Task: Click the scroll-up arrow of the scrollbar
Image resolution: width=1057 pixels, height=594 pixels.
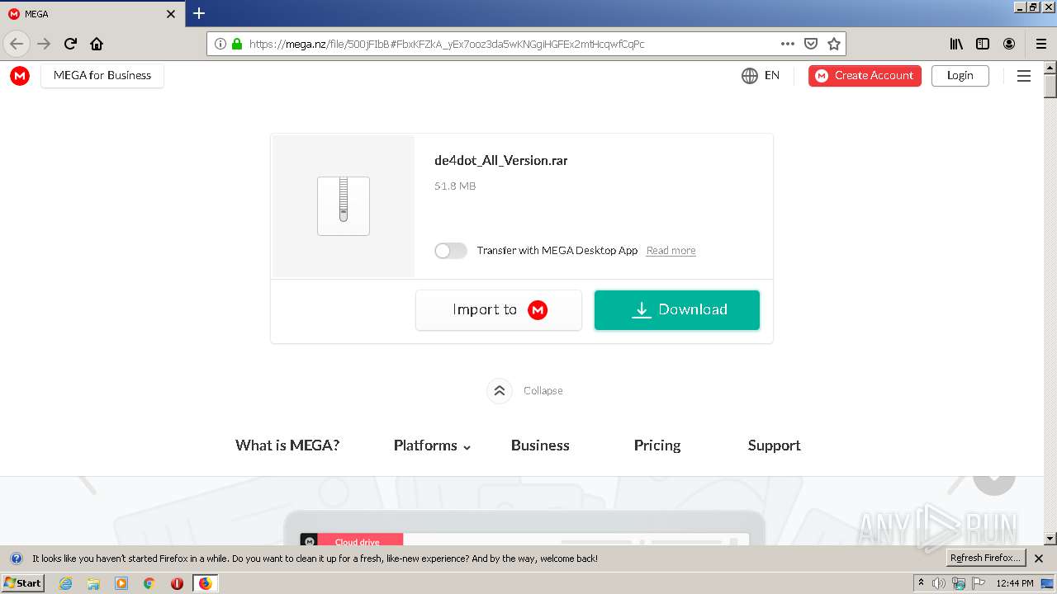Action: (1050, 67)
